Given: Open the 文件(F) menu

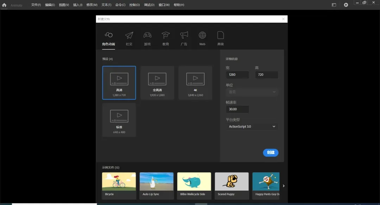Looking at the screenshot, I should (36, 5).
